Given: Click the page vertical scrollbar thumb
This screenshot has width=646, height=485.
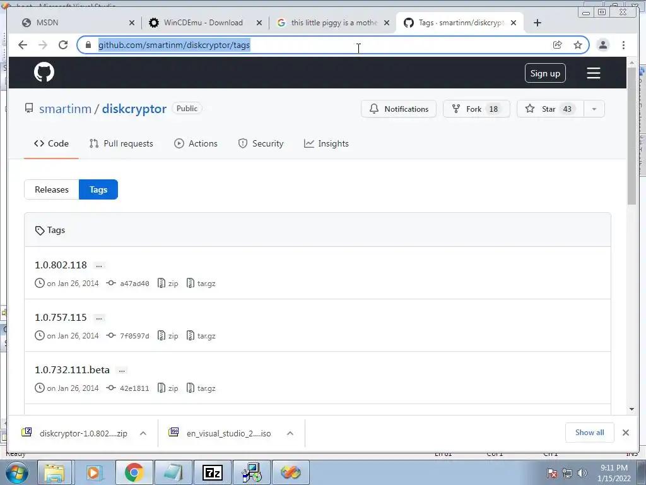Looking at the screenshot, I should [x=631, y=135].
